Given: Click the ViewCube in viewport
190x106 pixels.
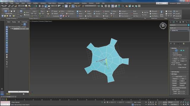Looking at the screenshot, I should point(163,26).
